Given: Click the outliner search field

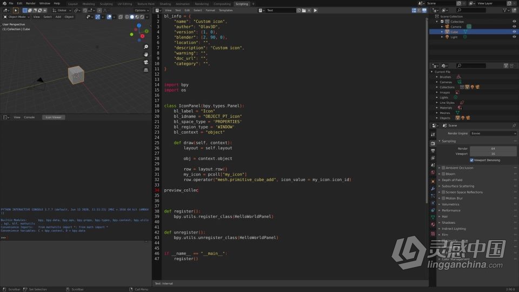Looking at the screenshot, I should point(471,10).
